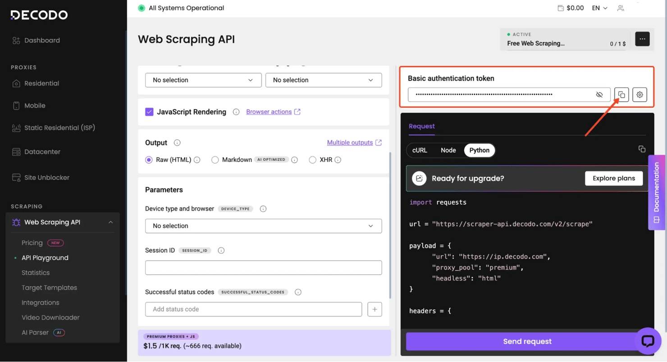Open Device type and browser dropdown
The height and width of the screenshot is (362, 667).
pyautogui.click(x=264, y=226)
